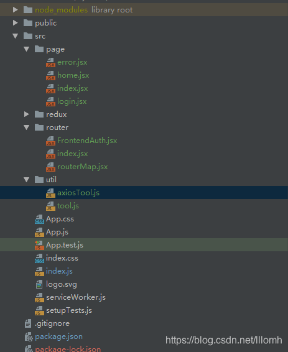The width and height of the screenshot is (288, 352).
Task: Click the image icon of logo.svg
Action: pyautogui.click(x=39, y=284)
